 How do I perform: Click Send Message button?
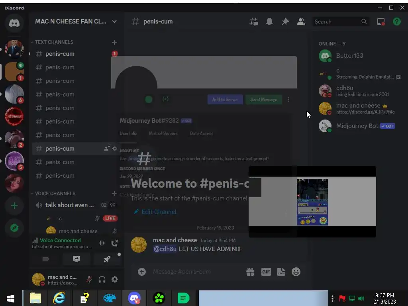tap(264, 99)
